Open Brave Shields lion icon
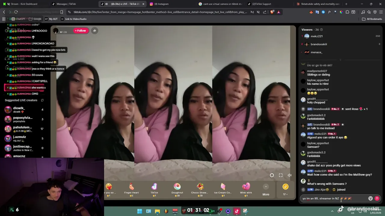Viewport: 385px width, 216px height. coord(272,12)
